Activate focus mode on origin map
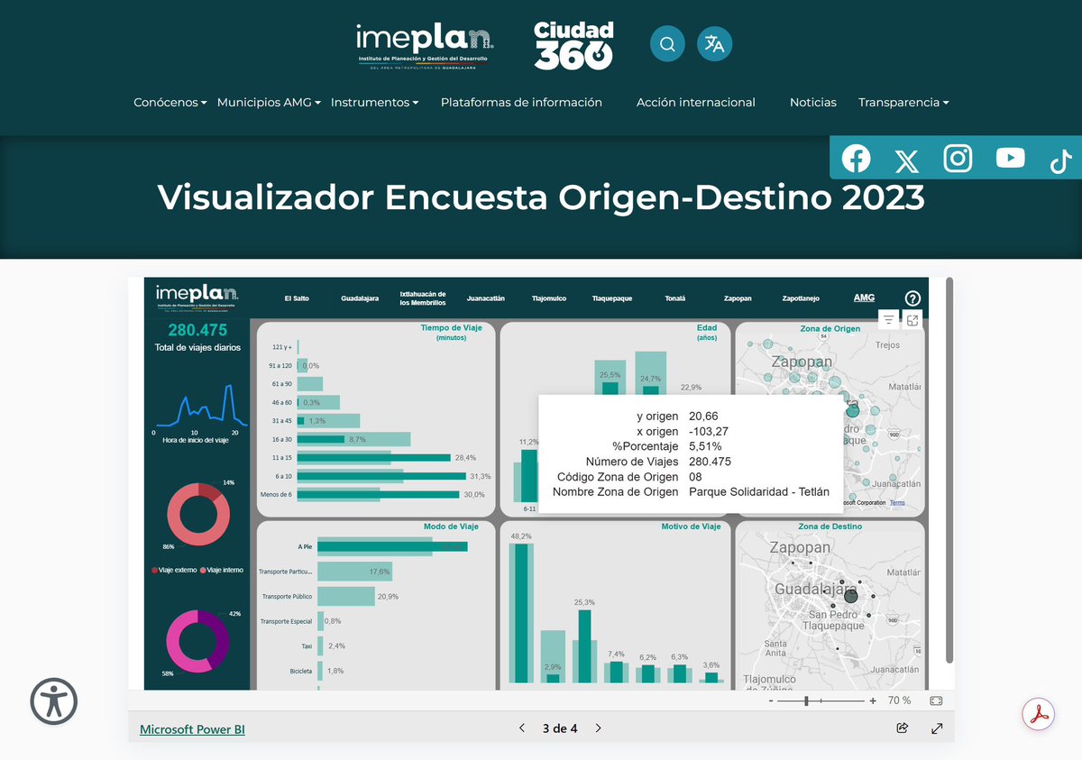 pyautogui.click(x=912, y=319)
